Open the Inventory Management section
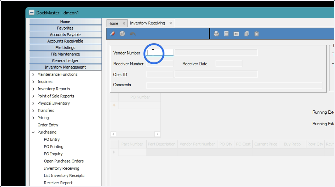The height and width of the screenshot is (187, 335). point(65,67)
